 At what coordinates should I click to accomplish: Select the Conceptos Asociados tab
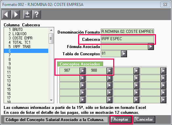[80, 64]
